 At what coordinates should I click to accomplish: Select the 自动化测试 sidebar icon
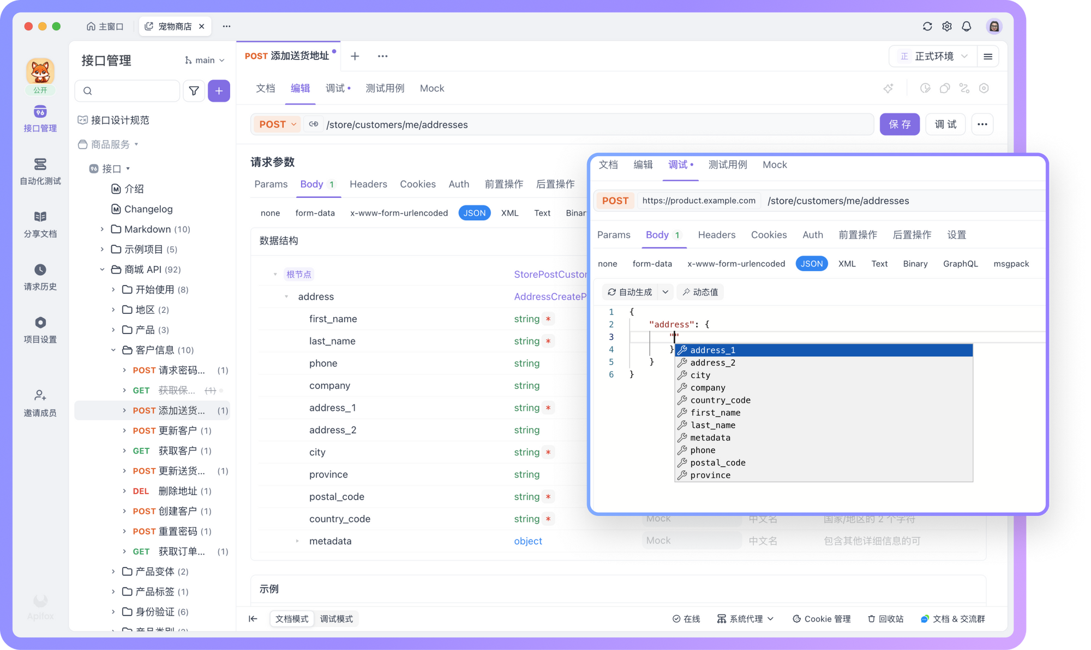pyautogui.click(x=40, y=171)
